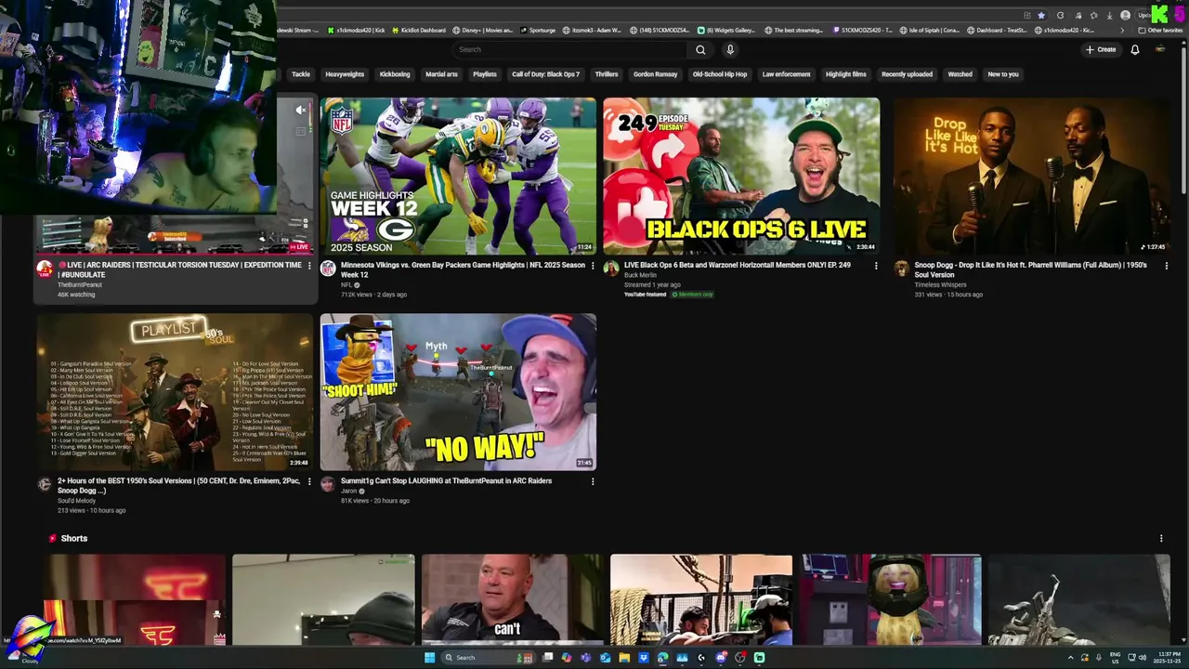Screen dimensions: 1189x669
Task: Open Dropbox from the taskbar
Action: click(644, 658)
